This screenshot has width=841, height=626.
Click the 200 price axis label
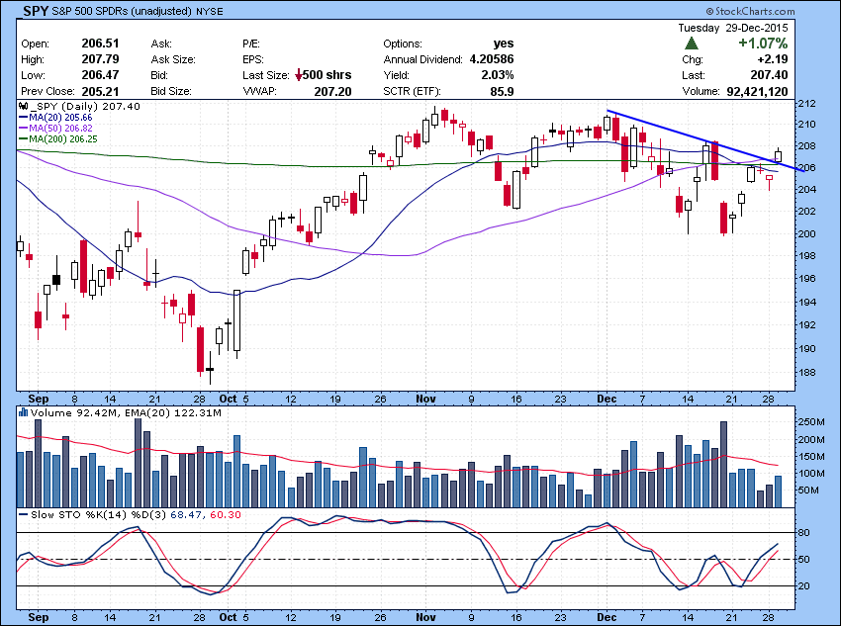click(x=806, y=233)
